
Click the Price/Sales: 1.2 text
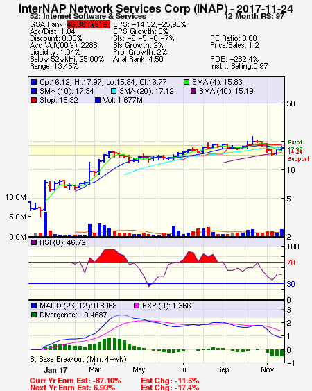pyautogui.click(x=234, y=45)
